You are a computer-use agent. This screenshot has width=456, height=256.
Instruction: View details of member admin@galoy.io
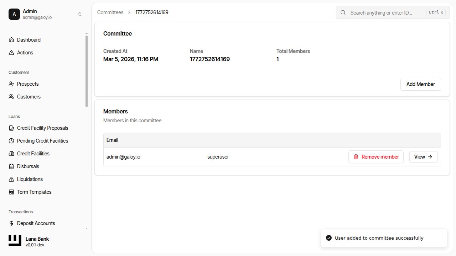pyautogui.click(x=423, y=156)
